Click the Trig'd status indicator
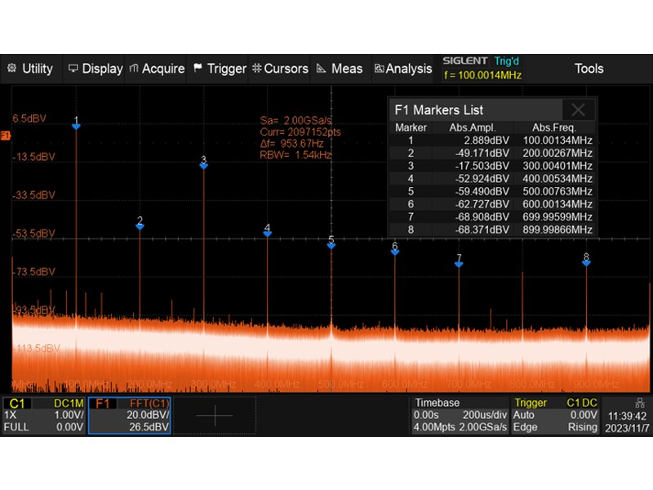The image size is (653, 490). tap(507, 60)
